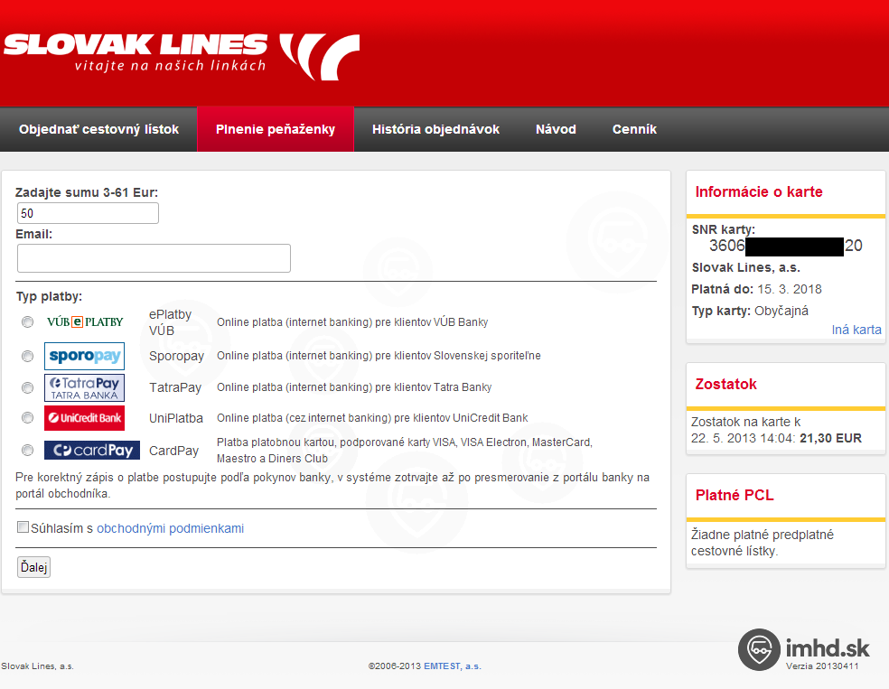This screenshot has height=689, width=889.
Task: Open the Objednať cestovný lístok tab
Action: tap(98, 129)
